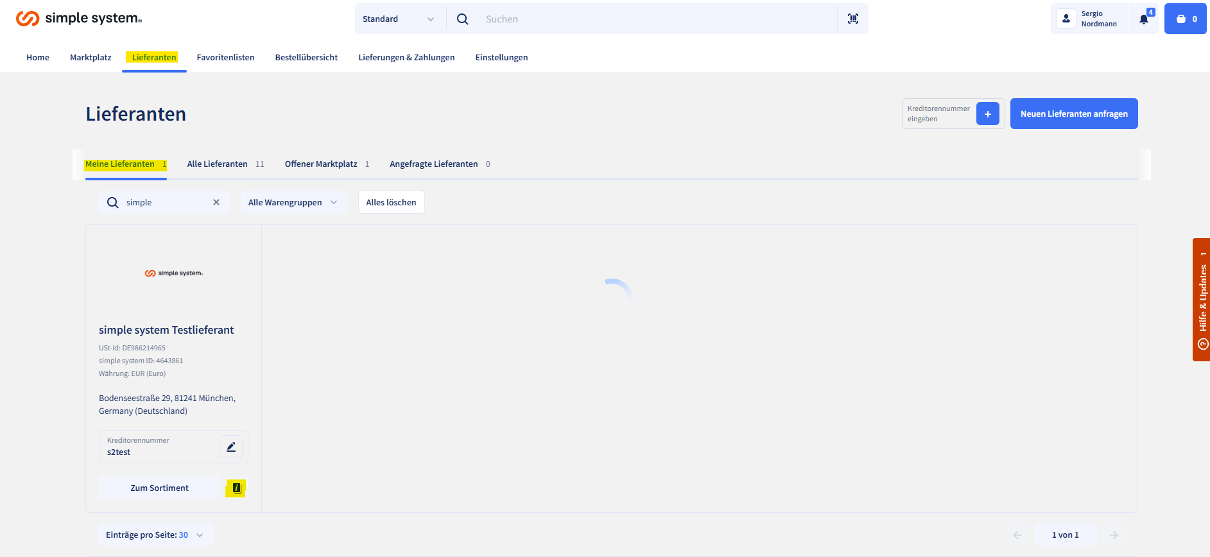Screen dimensions: 1210x557
Task: Switch to Alle Lieferanten tab
Action: pyautogui.click(x=218, y=164)
